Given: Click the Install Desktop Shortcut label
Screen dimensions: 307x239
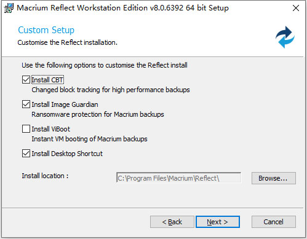Looking at the screenshot, I should tap(67, 154).
